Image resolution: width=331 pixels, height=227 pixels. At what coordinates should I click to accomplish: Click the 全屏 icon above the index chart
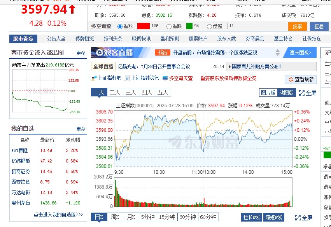pos(302,93)
